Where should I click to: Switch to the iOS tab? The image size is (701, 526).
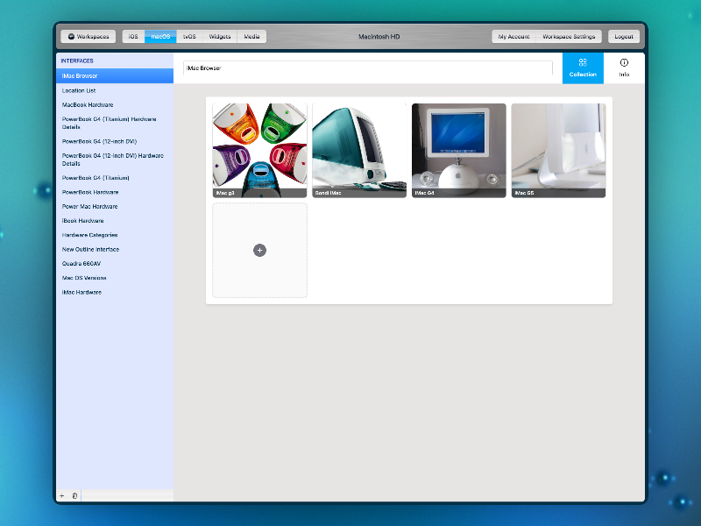(133, 37)
